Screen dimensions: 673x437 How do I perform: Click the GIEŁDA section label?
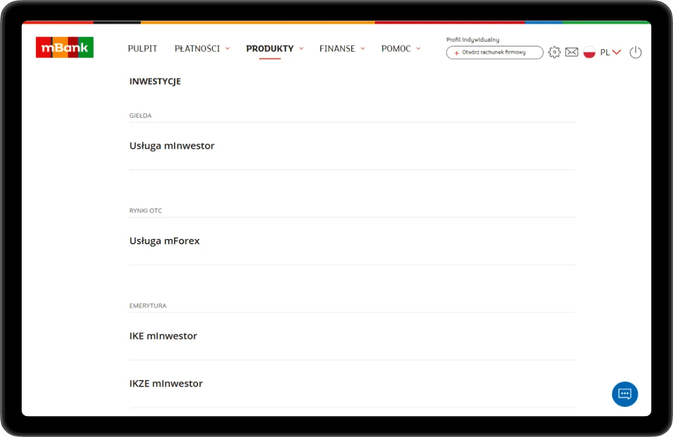click(140, 116)
